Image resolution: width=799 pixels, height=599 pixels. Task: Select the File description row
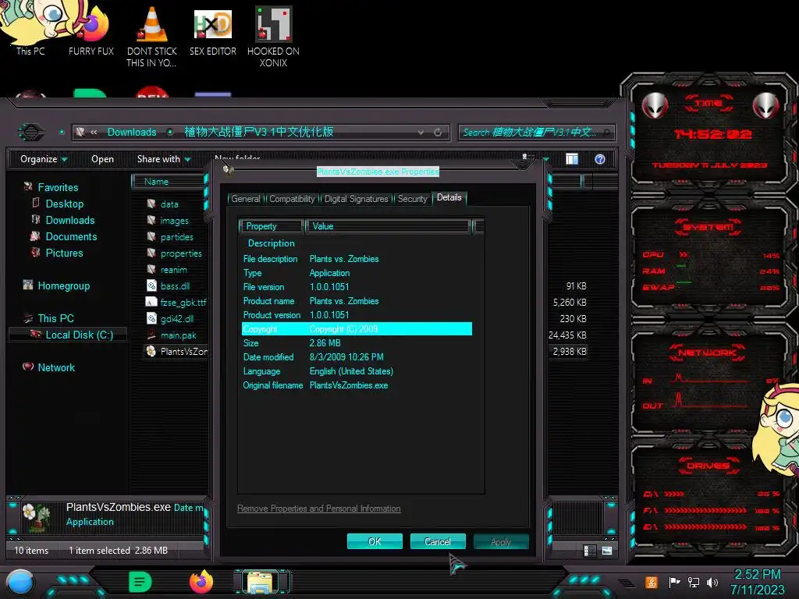coord(357,259)
